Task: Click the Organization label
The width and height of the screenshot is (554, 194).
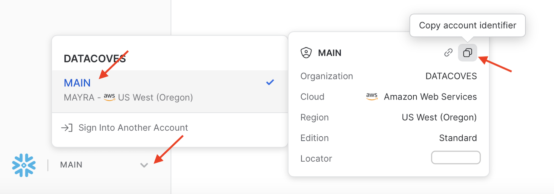Action: pos(327,76)
